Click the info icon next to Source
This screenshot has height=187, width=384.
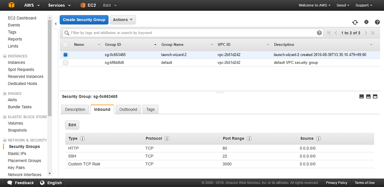[319, 138]
